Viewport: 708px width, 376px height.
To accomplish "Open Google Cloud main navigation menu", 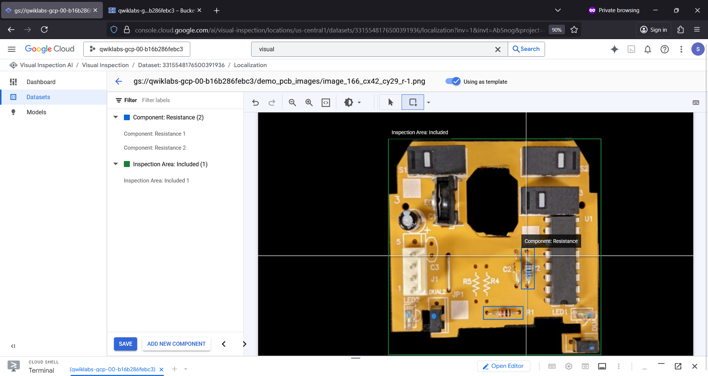I will point(12,49).
